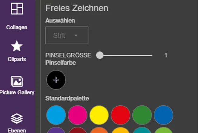Click the Pinselgrösse slider handle
The width and height of the screenshot is (198, 133).
[x=100, y=55]
